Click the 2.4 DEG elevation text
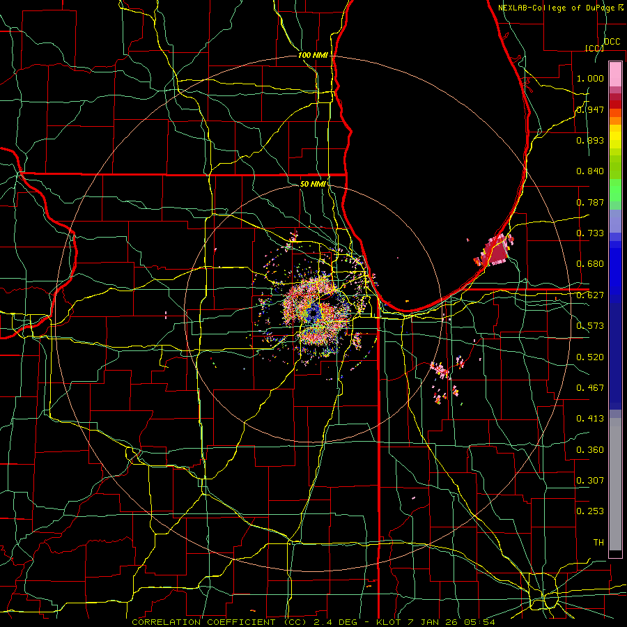Viewport: 627px width, 627px height. [x=336, y=622]
